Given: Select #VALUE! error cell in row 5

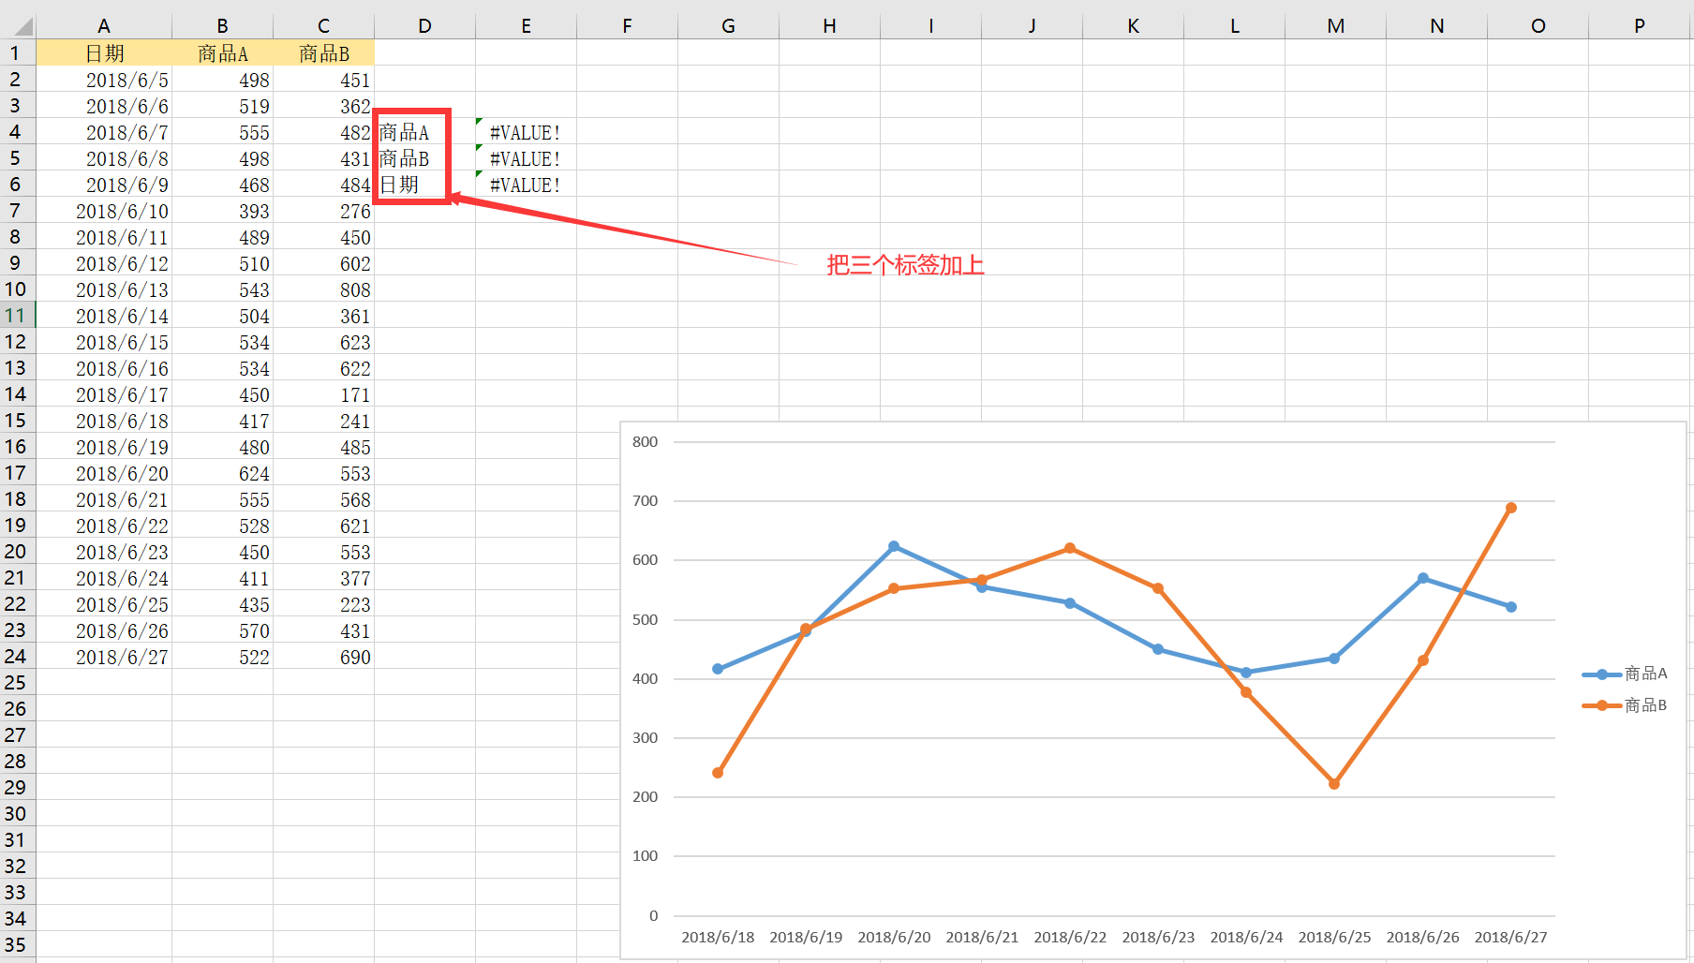Looking at the screenshot, I should (526, 158).
